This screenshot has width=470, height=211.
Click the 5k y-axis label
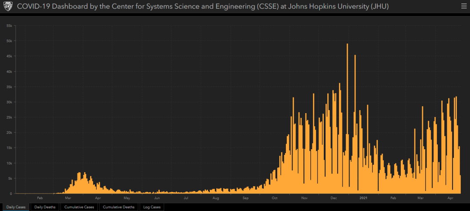click(10, 178)
